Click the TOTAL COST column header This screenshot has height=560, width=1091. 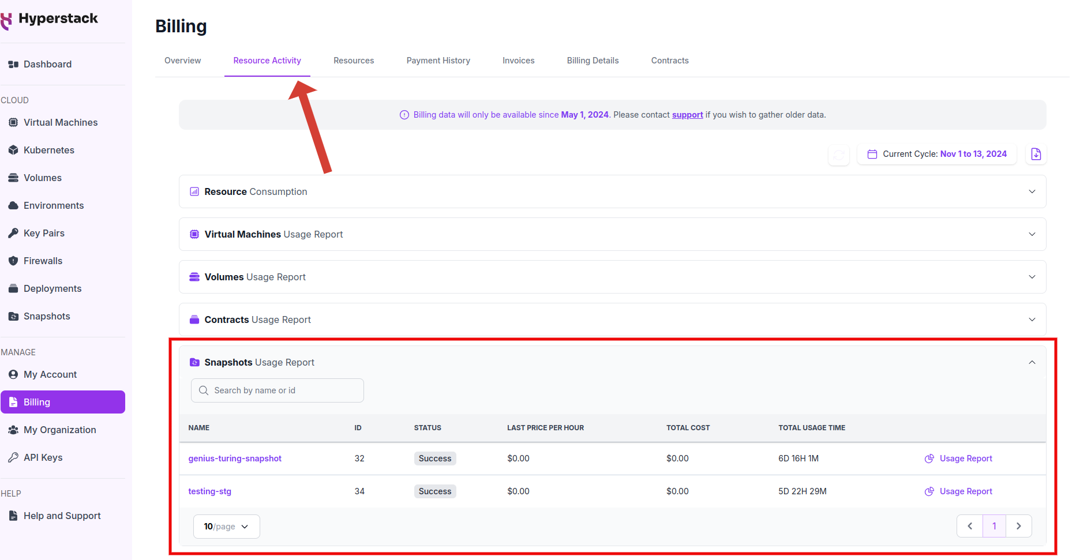[688, 428]
